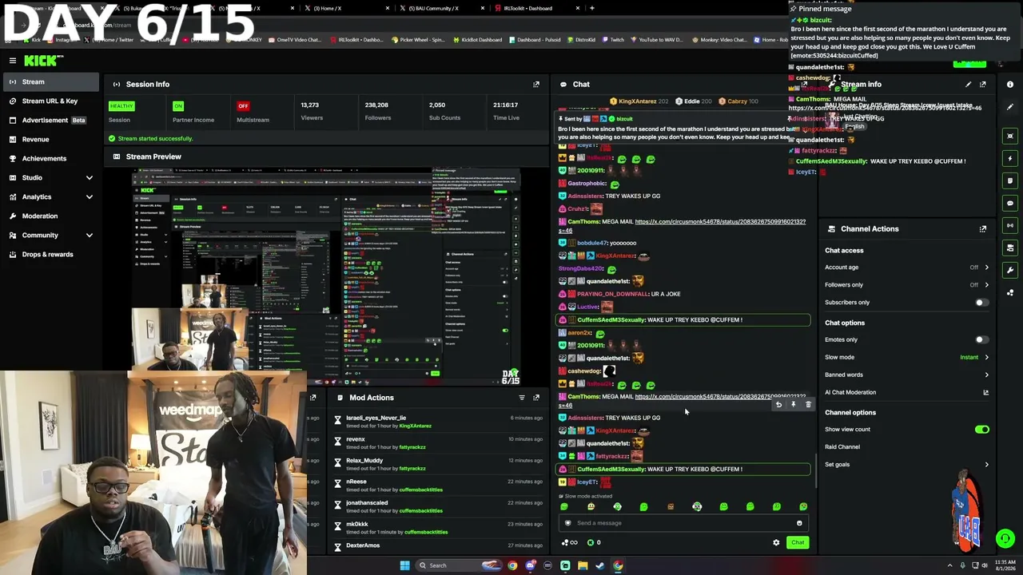1023x575 pixels.
Task: Click Israeli_eyes_Never_lie in Mod Actions
Action: click(x=376, y=418)
